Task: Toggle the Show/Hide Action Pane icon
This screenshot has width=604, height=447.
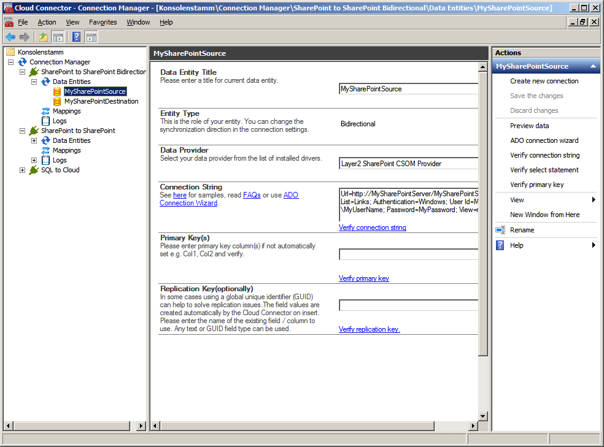Action: pyautogui.click(x=91, y=37)
